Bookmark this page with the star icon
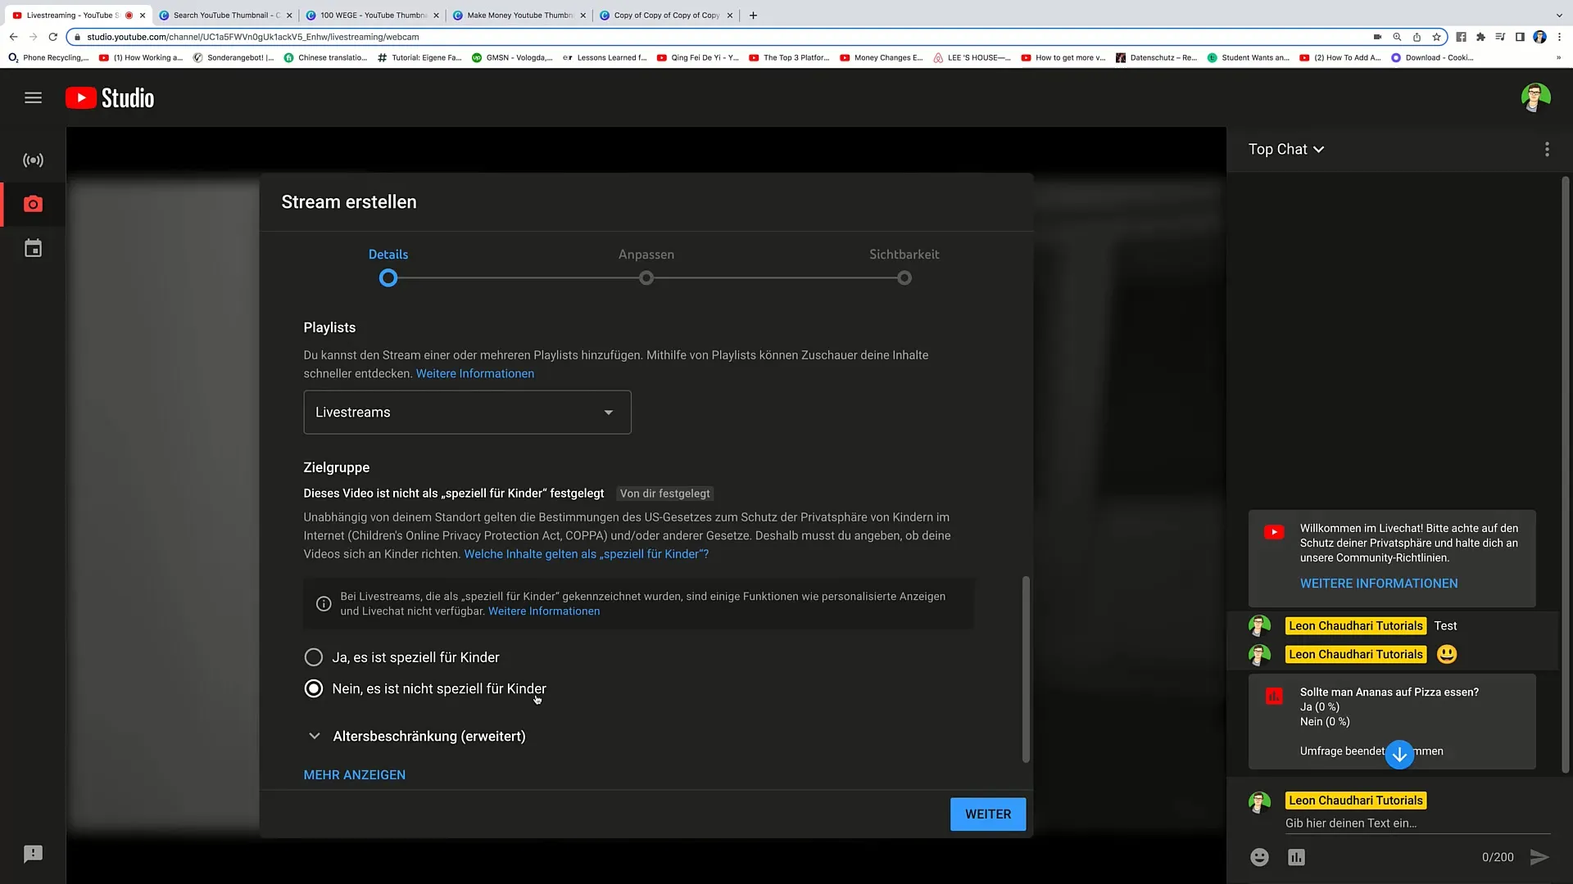 (1436, 37)
